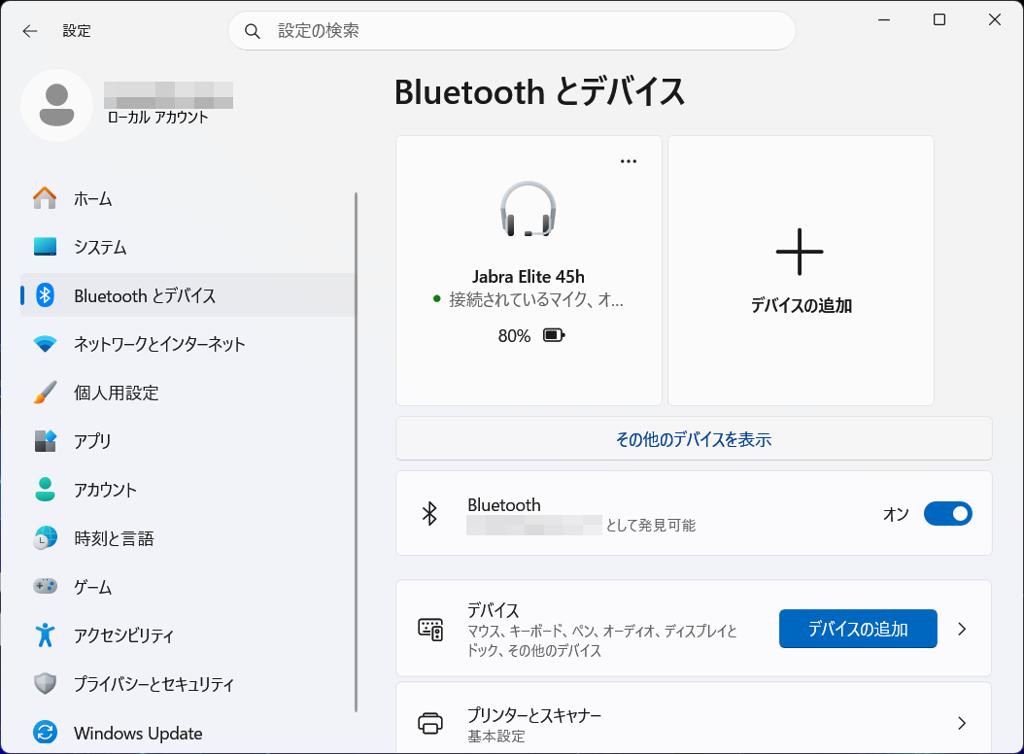Click the 設定 window title
Image resolution: width=1024 pixels, height=754 pixels.
tap(77, 31)
